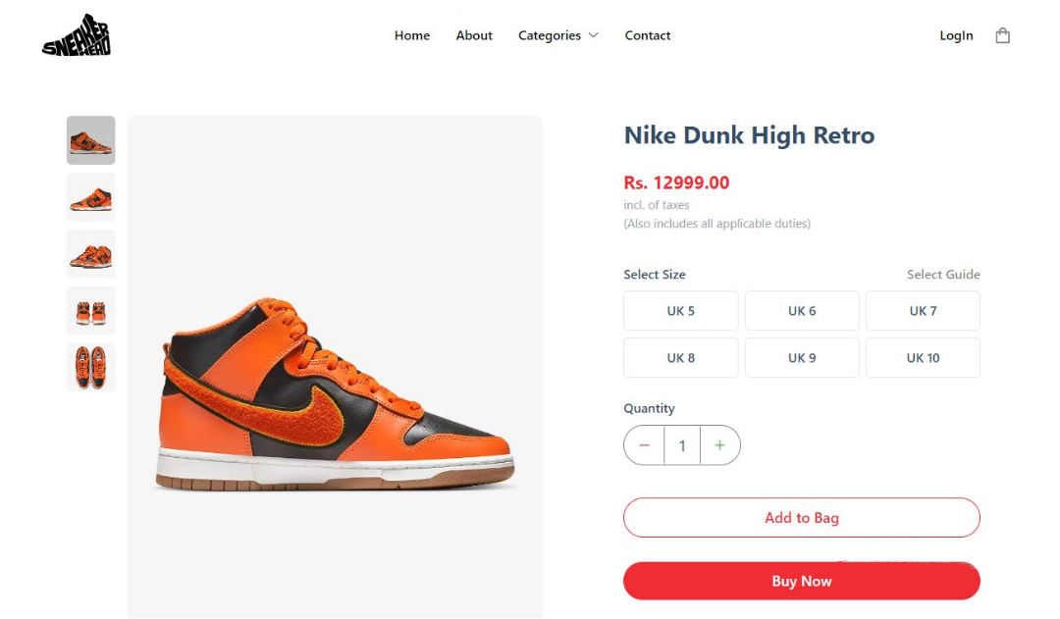Click inside the quantity field
Screen dimensions: 1060x619
(x=682, y=445)
